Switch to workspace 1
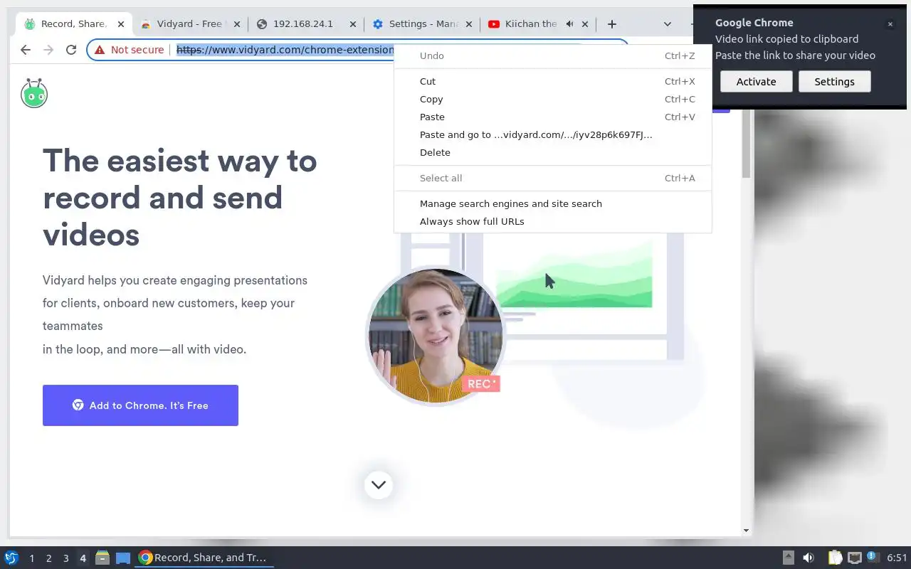911x569 pixels. click(31, 558)
